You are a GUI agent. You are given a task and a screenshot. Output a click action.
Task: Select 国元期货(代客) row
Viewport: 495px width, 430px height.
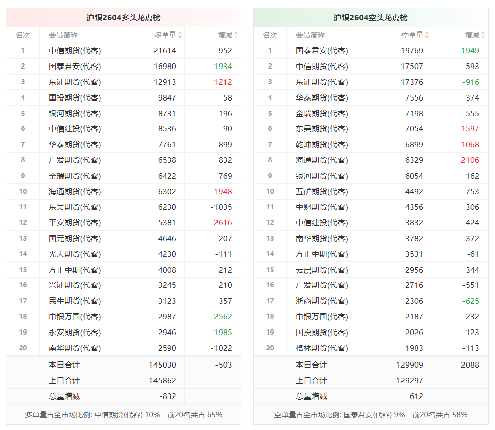click(123, 238)
